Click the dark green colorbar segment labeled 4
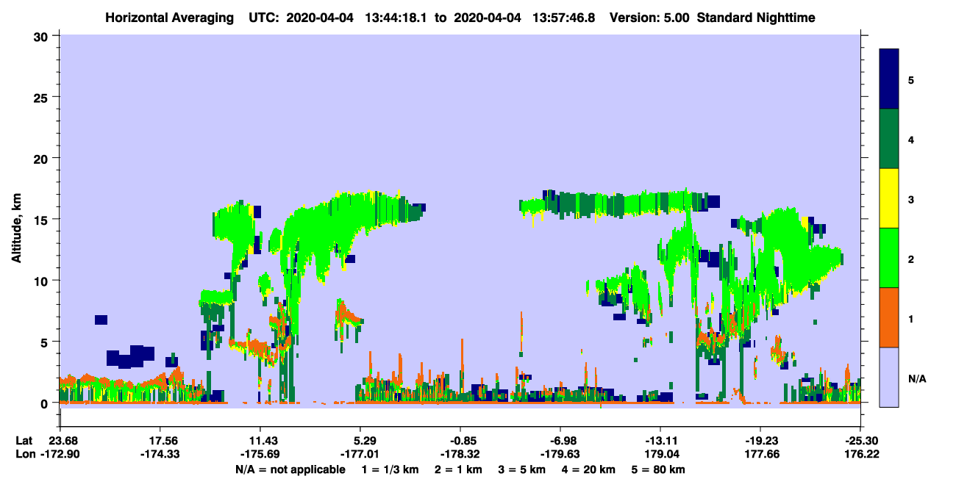The image size is (956, 490). pos(889,139)
